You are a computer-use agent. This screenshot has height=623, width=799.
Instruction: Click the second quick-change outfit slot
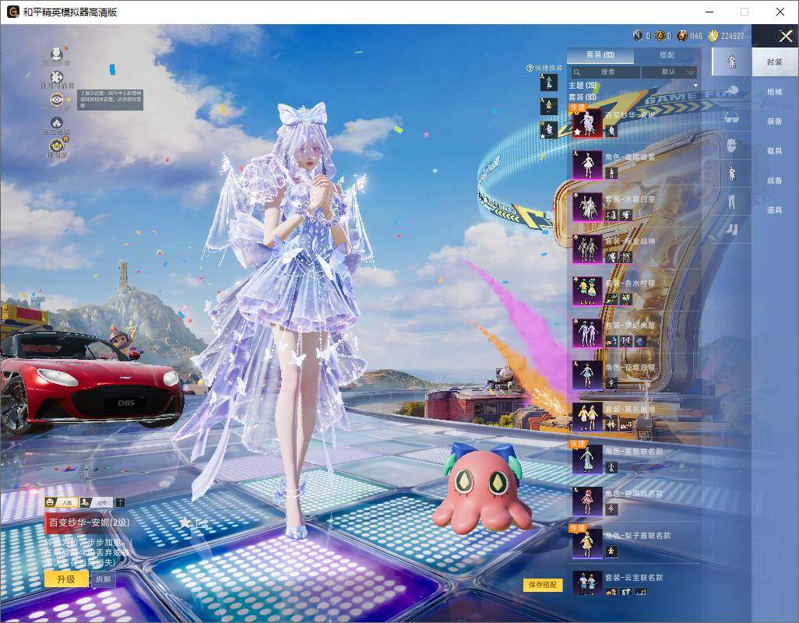[x=549, y=106]
